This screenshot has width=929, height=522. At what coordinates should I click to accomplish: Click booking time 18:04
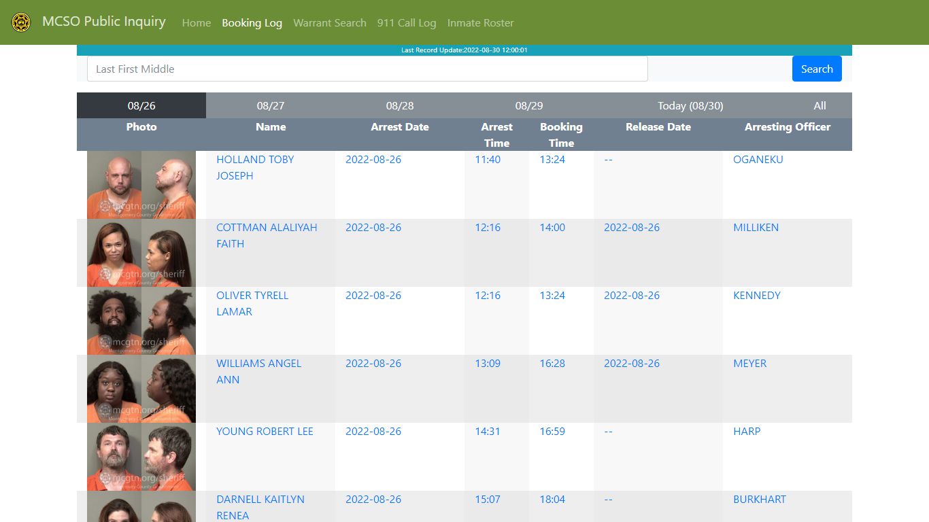[x=552, y=499]
